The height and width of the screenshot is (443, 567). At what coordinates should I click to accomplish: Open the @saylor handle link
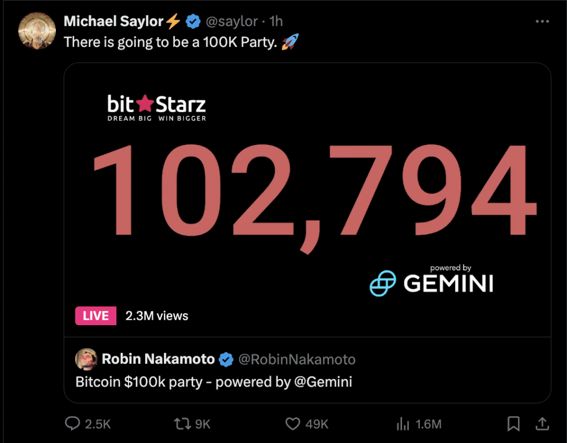(x=231, y=22)
